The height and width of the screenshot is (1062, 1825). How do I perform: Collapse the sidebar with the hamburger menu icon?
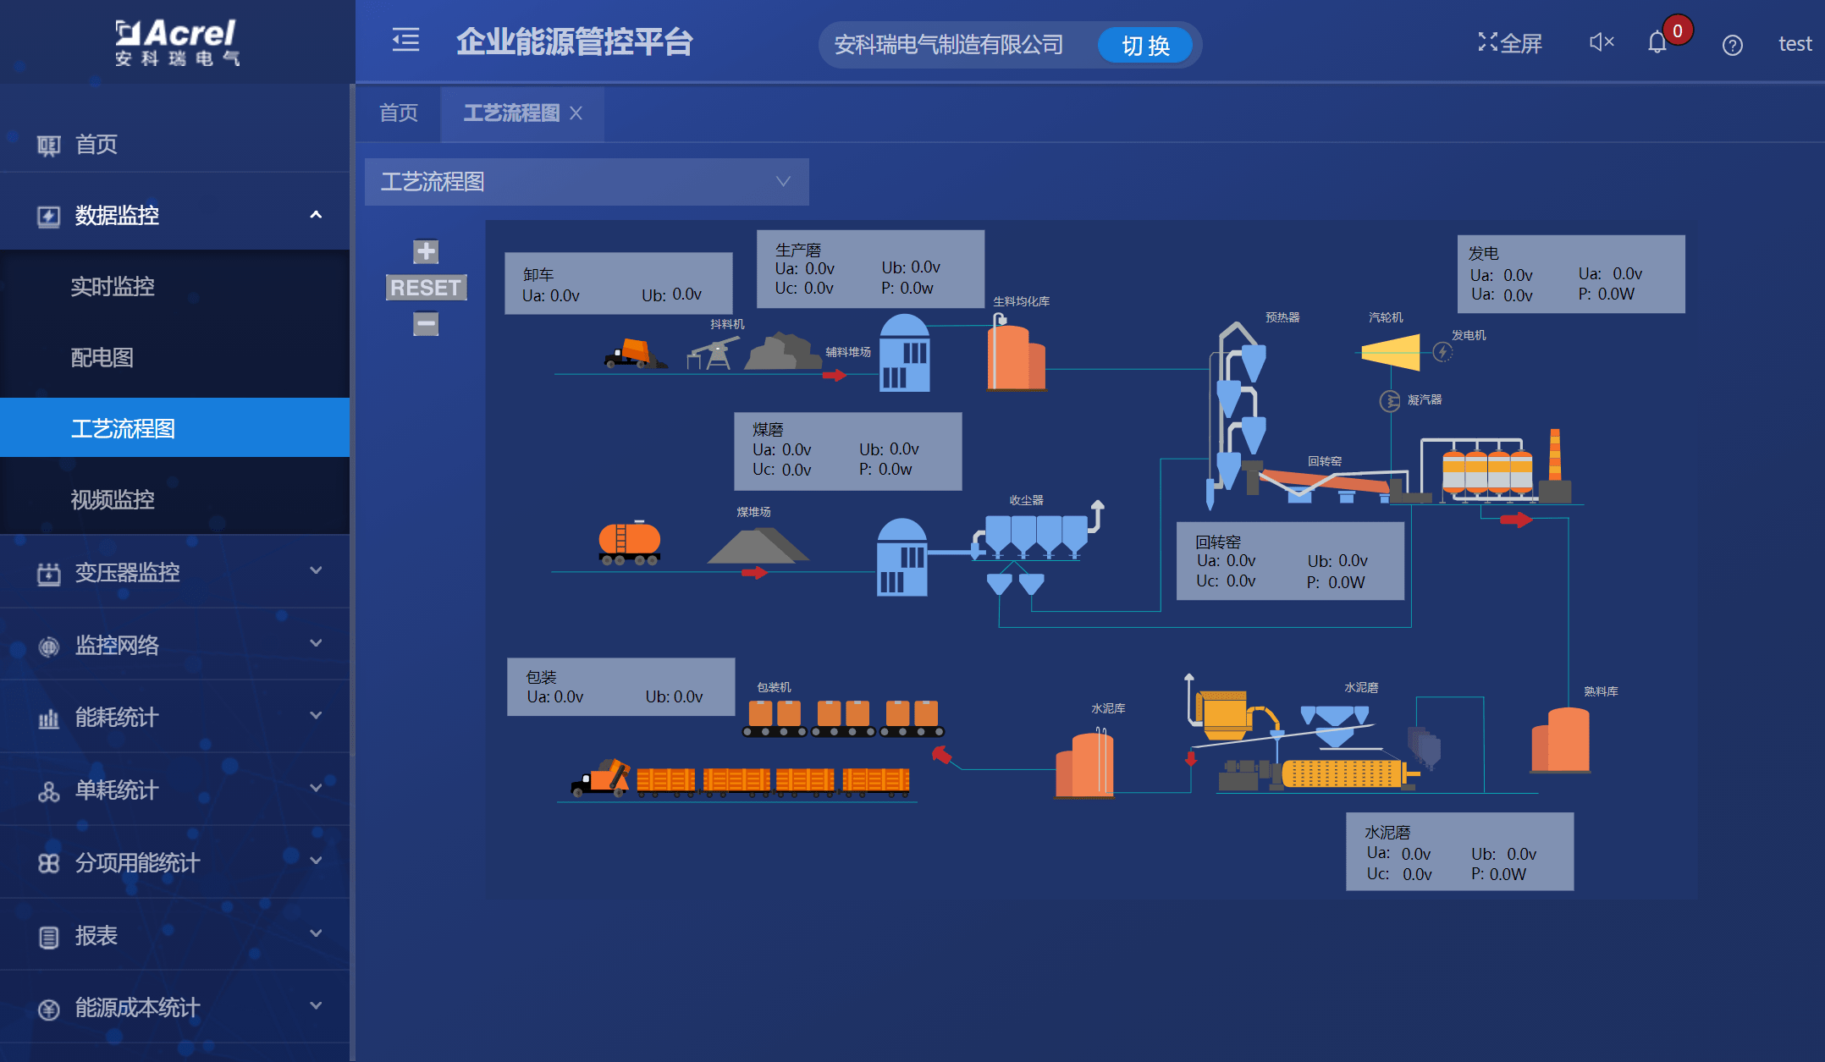405,40
